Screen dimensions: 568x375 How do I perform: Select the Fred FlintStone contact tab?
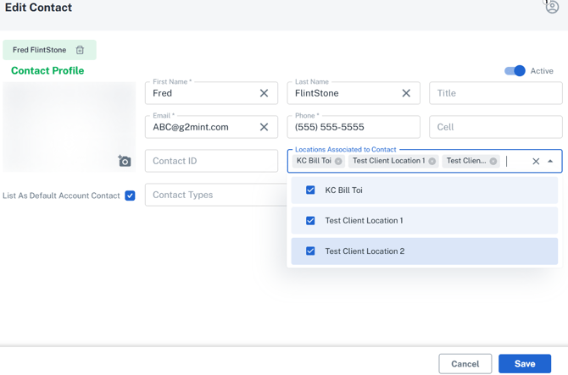40,50
